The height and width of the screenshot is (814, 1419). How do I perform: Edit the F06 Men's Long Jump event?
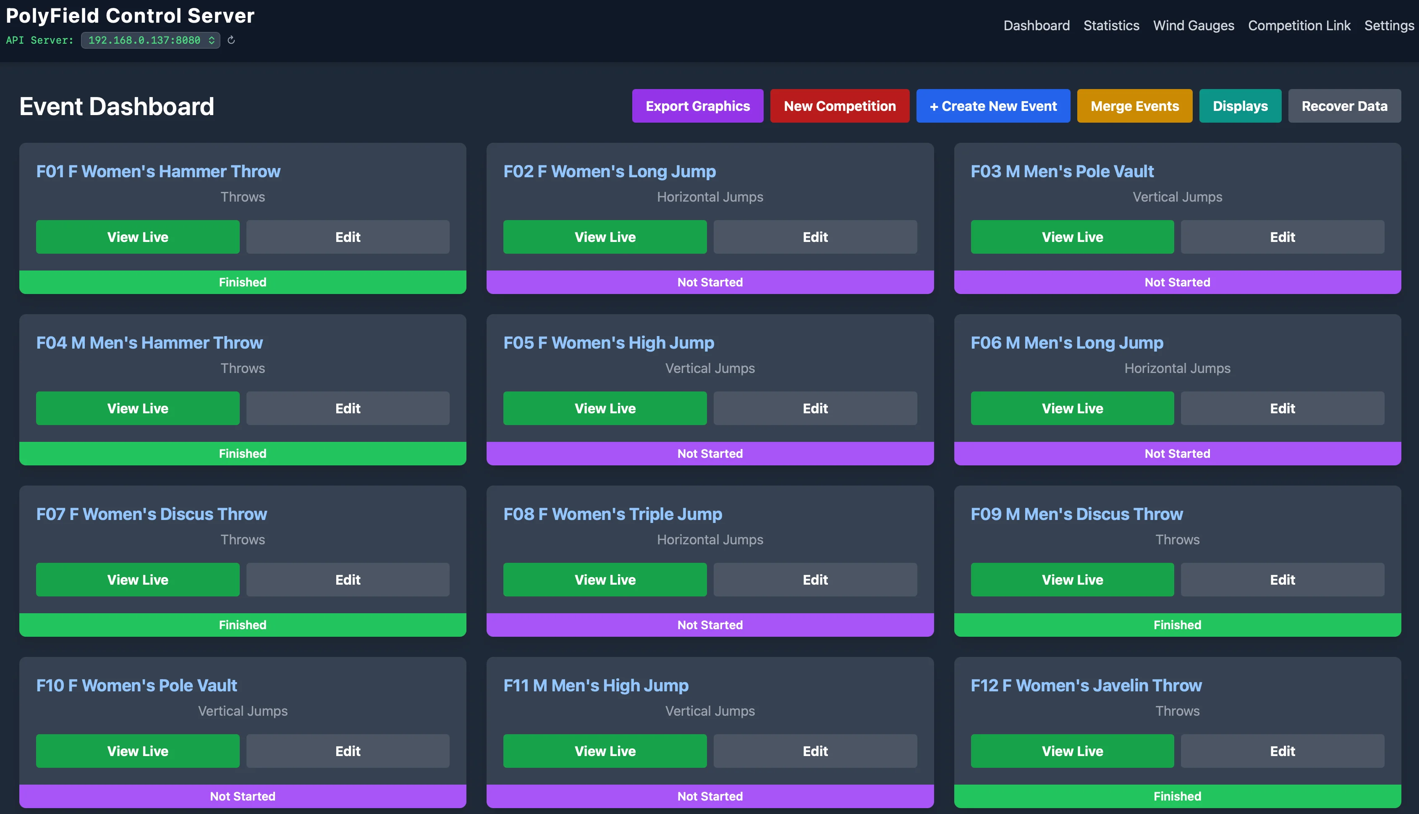(x=1282, y=408)
